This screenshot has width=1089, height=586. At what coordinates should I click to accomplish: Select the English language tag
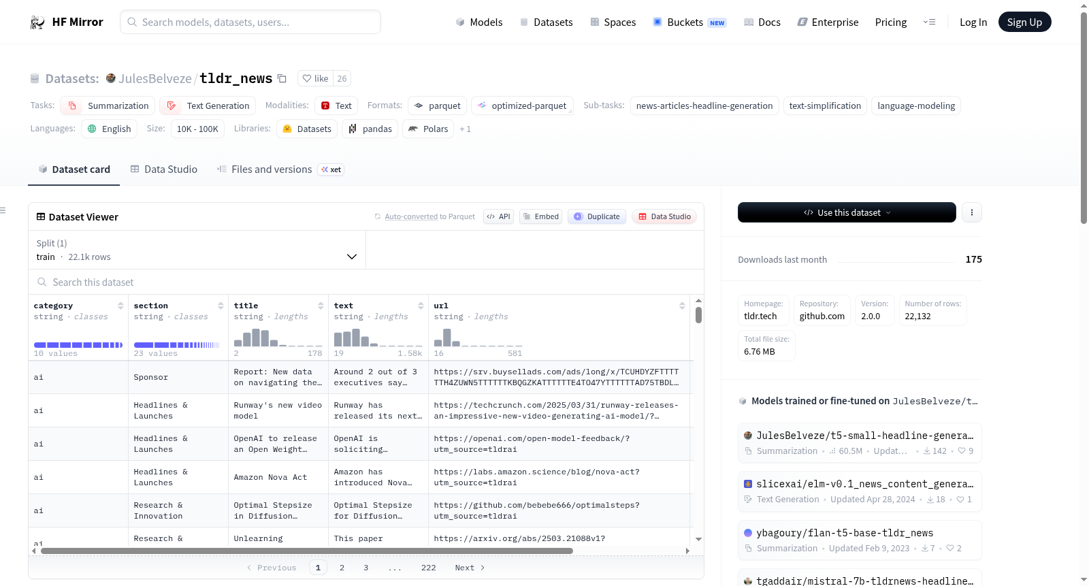(109, 129)
